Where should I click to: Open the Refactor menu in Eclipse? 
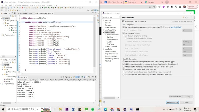18,5
